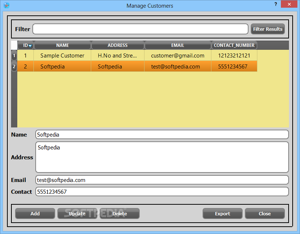
Task: Click the EMAIL column header
Action: pos(178,45)
